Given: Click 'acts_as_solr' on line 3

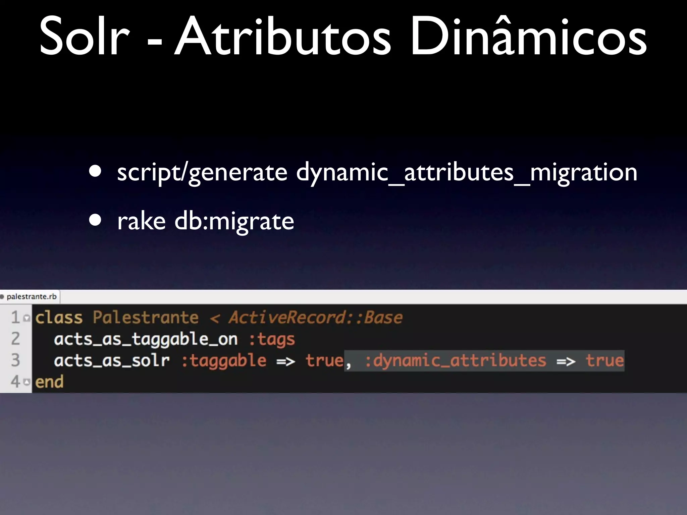Looking at the screenshot, I should [x=112, y=361].
